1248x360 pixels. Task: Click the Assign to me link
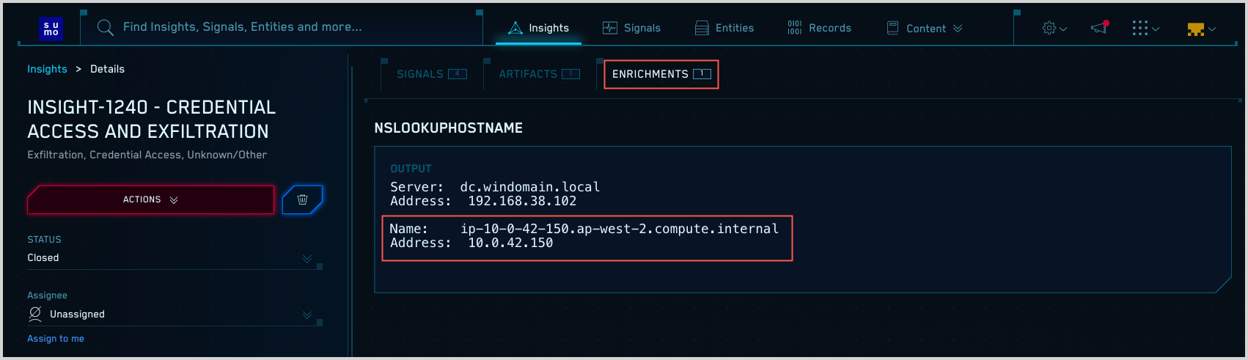56,339
